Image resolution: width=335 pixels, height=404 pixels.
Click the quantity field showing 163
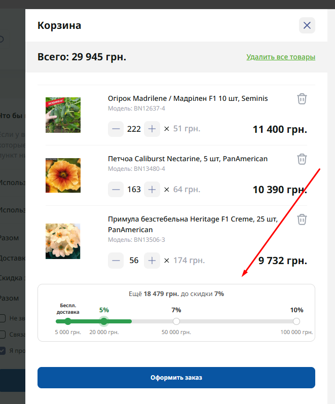pyautogui.click(x=134, y=190)
